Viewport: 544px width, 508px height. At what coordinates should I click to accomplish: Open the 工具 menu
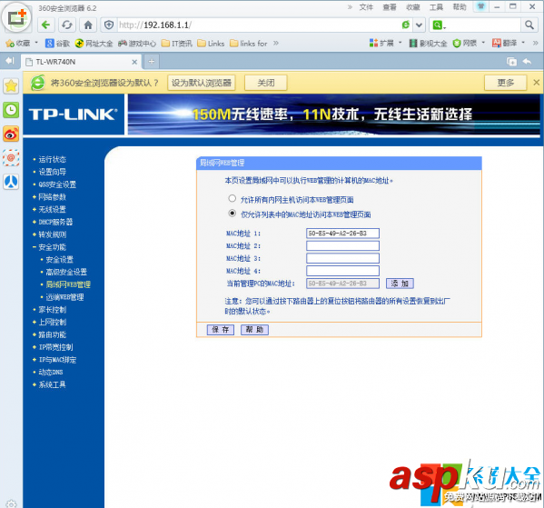pyautogui.click(x=436, y=7)
